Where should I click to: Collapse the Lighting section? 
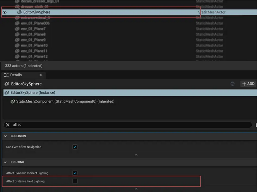5,162
